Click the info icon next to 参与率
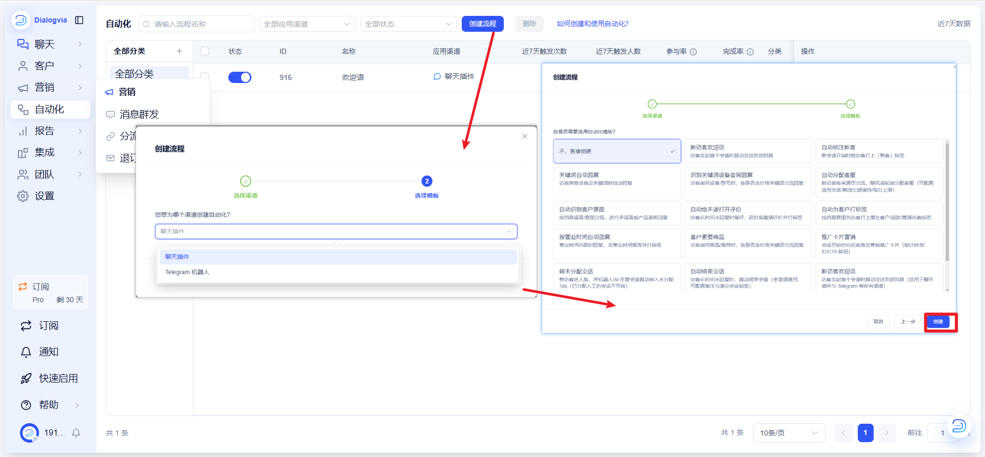 click(x=693, y=52)
